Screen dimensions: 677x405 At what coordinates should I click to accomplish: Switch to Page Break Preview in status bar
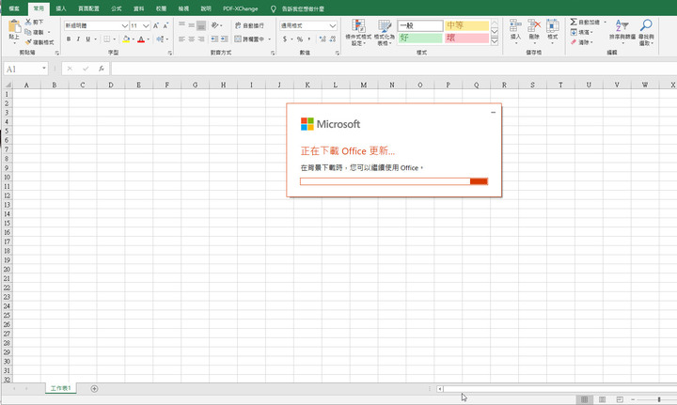click(620, 399)
